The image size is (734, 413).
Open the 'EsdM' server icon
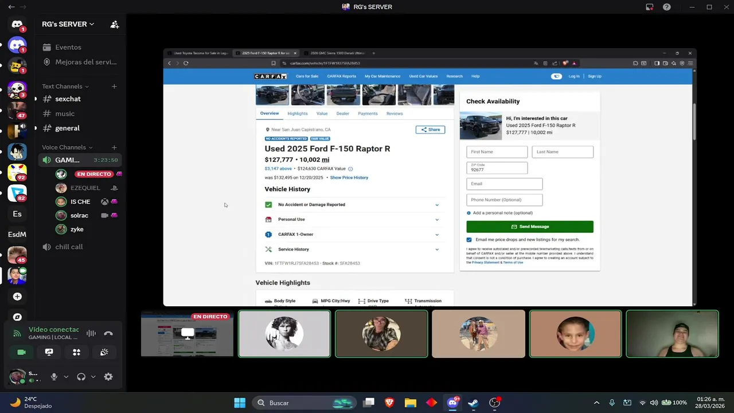coord(17,235)
